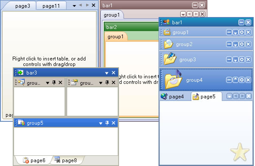
Task: Close group4 using its X button
Action: click(248, 80)
